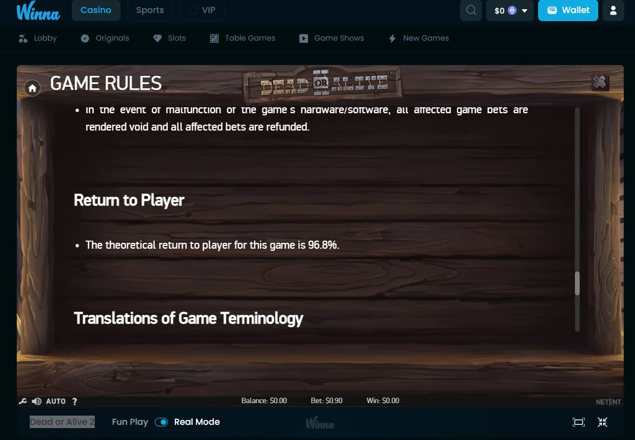The height and width of the screenshot is (440, 635).
Task: Click the Game Rules scrollbar thumb
Action: click(577, 283)
